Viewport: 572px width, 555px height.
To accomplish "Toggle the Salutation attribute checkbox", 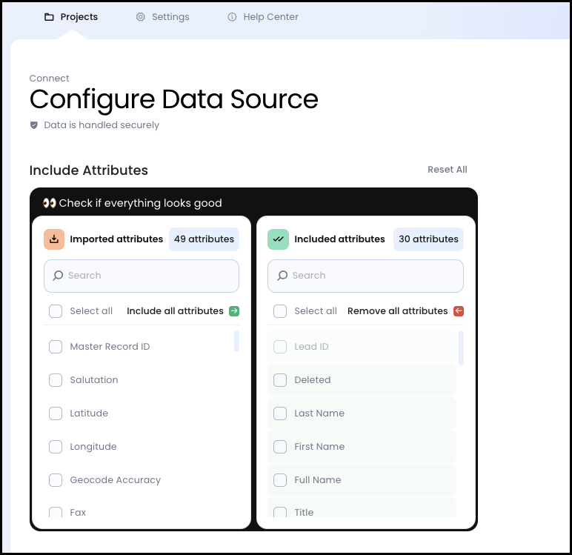I will point(56,380).
